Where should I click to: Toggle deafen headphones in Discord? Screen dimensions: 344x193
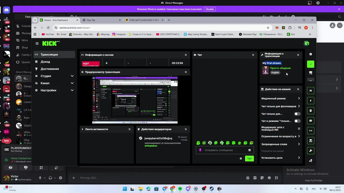tap(50, 178)
